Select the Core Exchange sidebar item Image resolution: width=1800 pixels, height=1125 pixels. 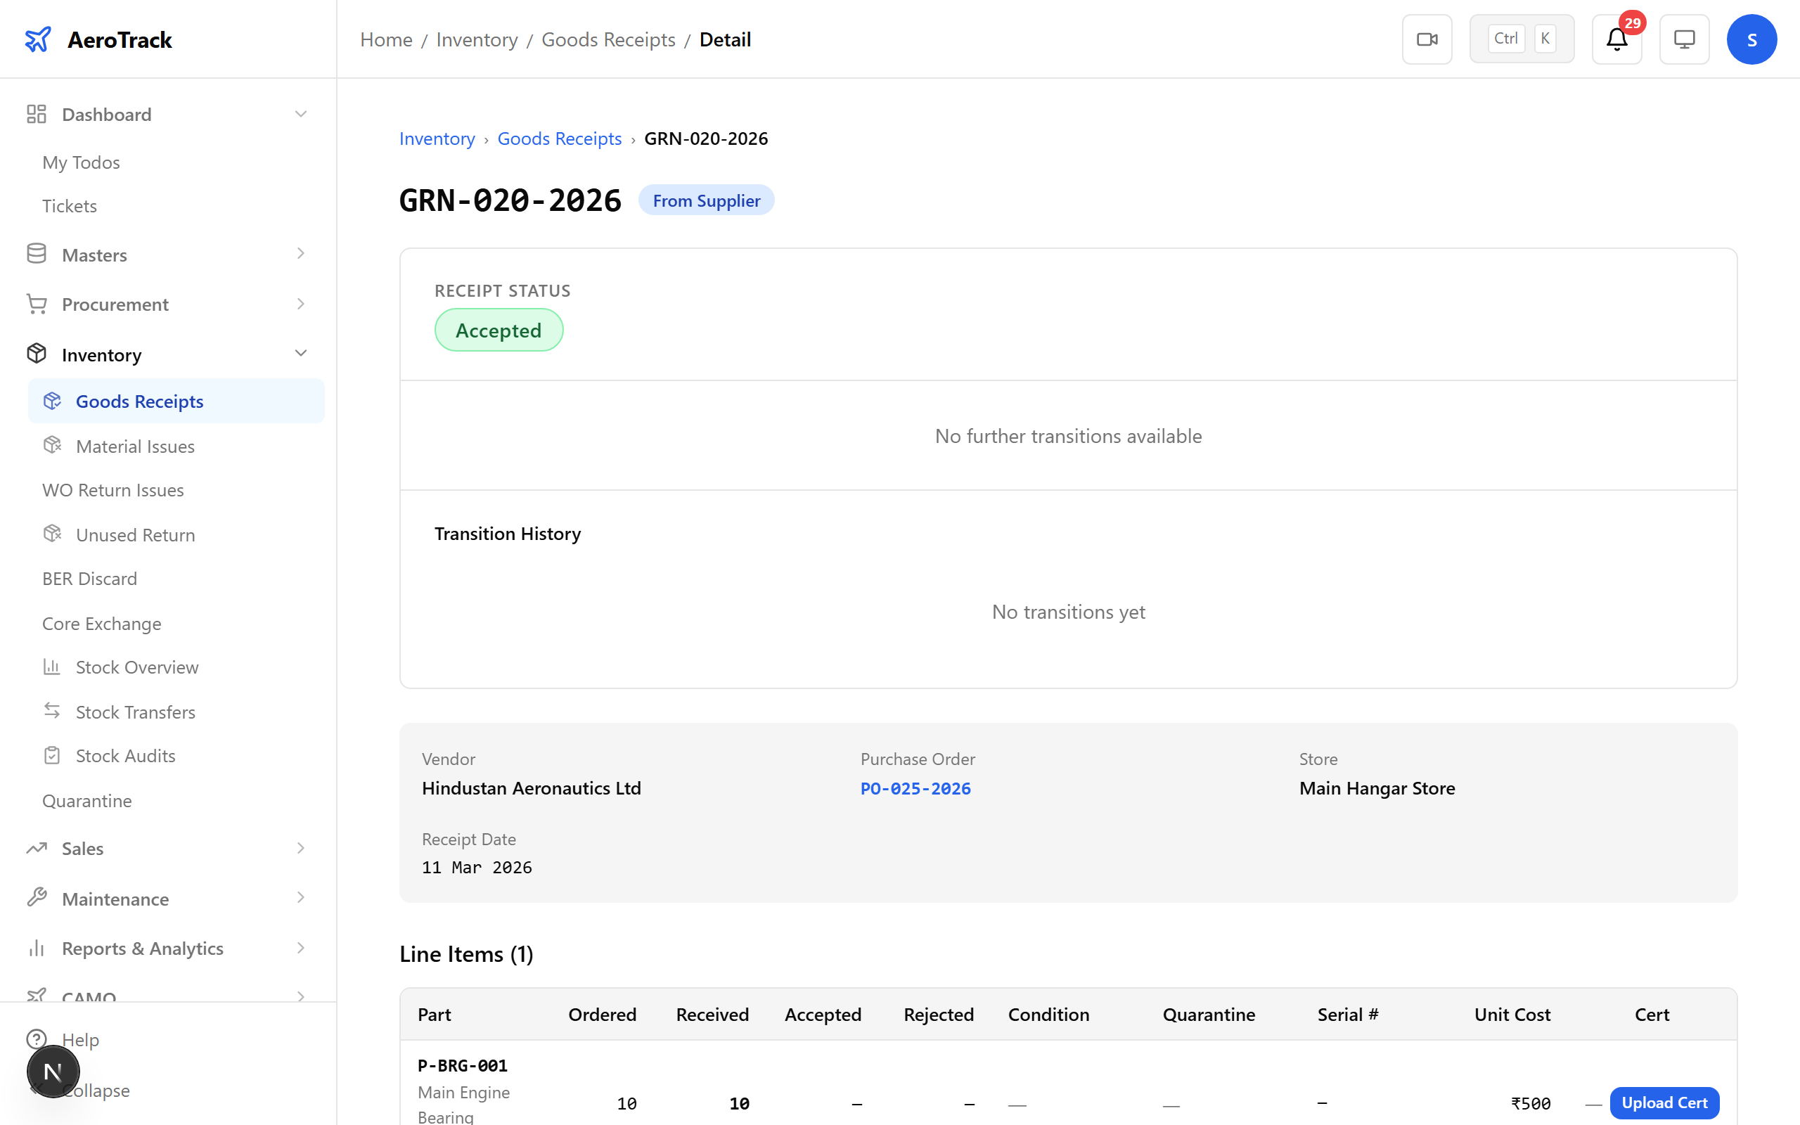tap(102, 624)
